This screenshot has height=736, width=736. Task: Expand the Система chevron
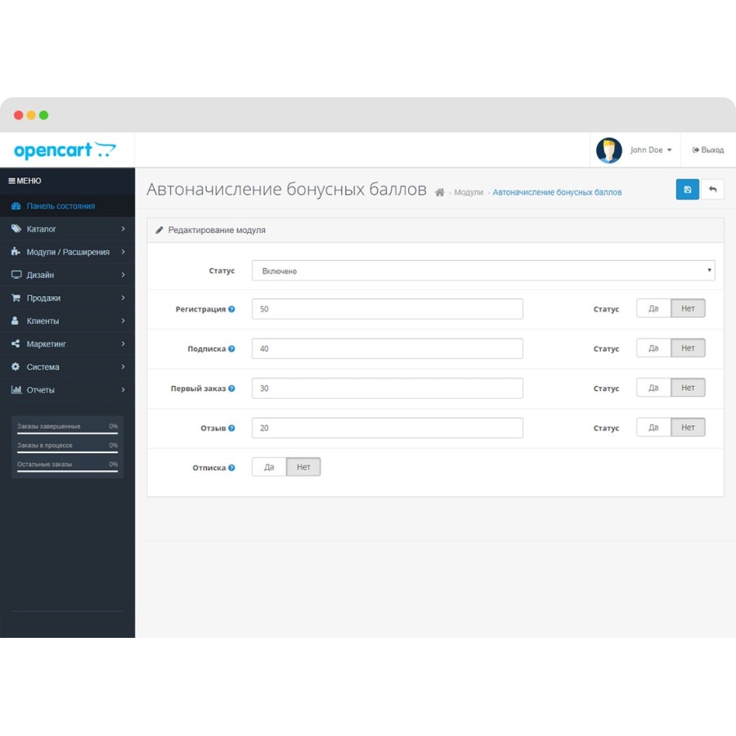click(x=123, y=366)
